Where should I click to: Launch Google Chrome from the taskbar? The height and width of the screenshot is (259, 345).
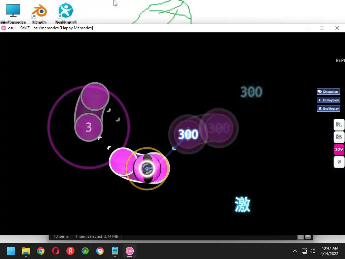[x=41, y=251]
